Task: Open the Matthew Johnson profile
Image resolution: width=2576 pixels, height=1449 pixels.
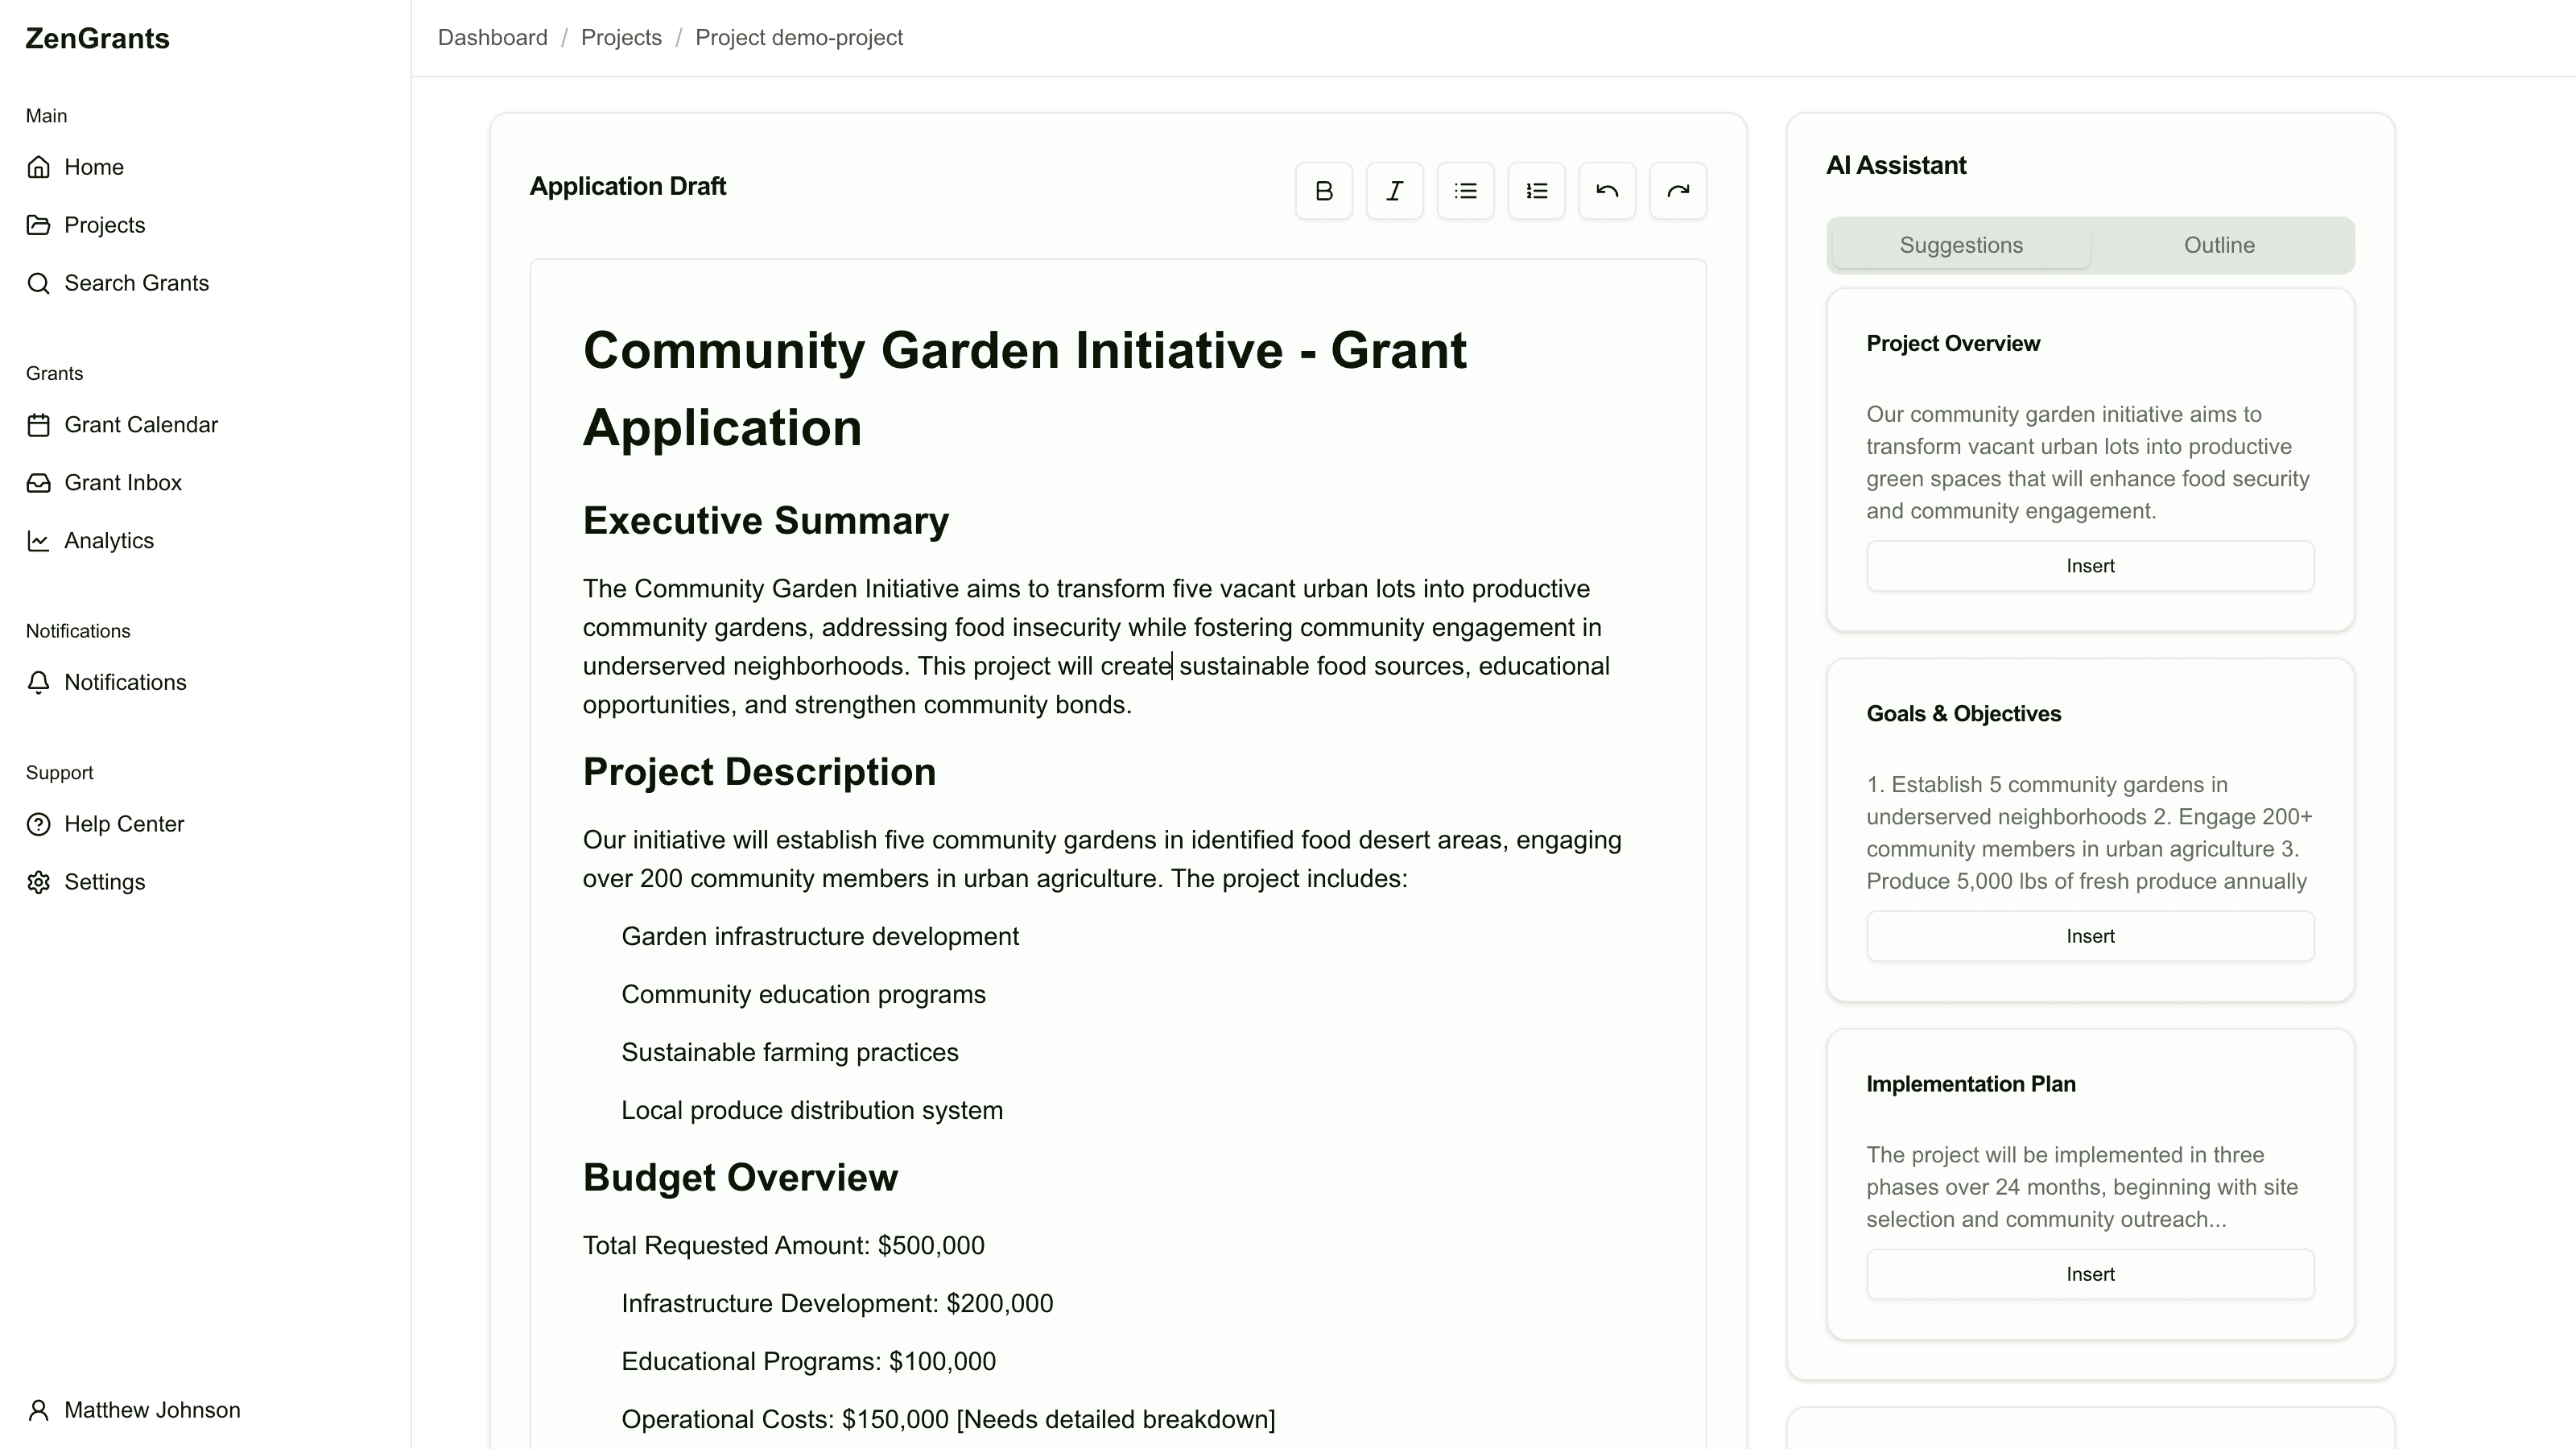Action: pyautogui.click(x=151, y=1409)
